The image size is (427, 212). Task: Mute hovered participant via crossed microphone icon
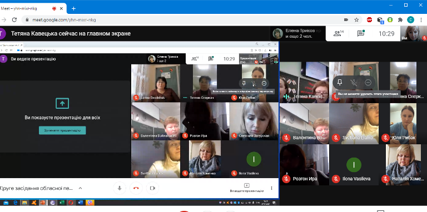(354, 82)
